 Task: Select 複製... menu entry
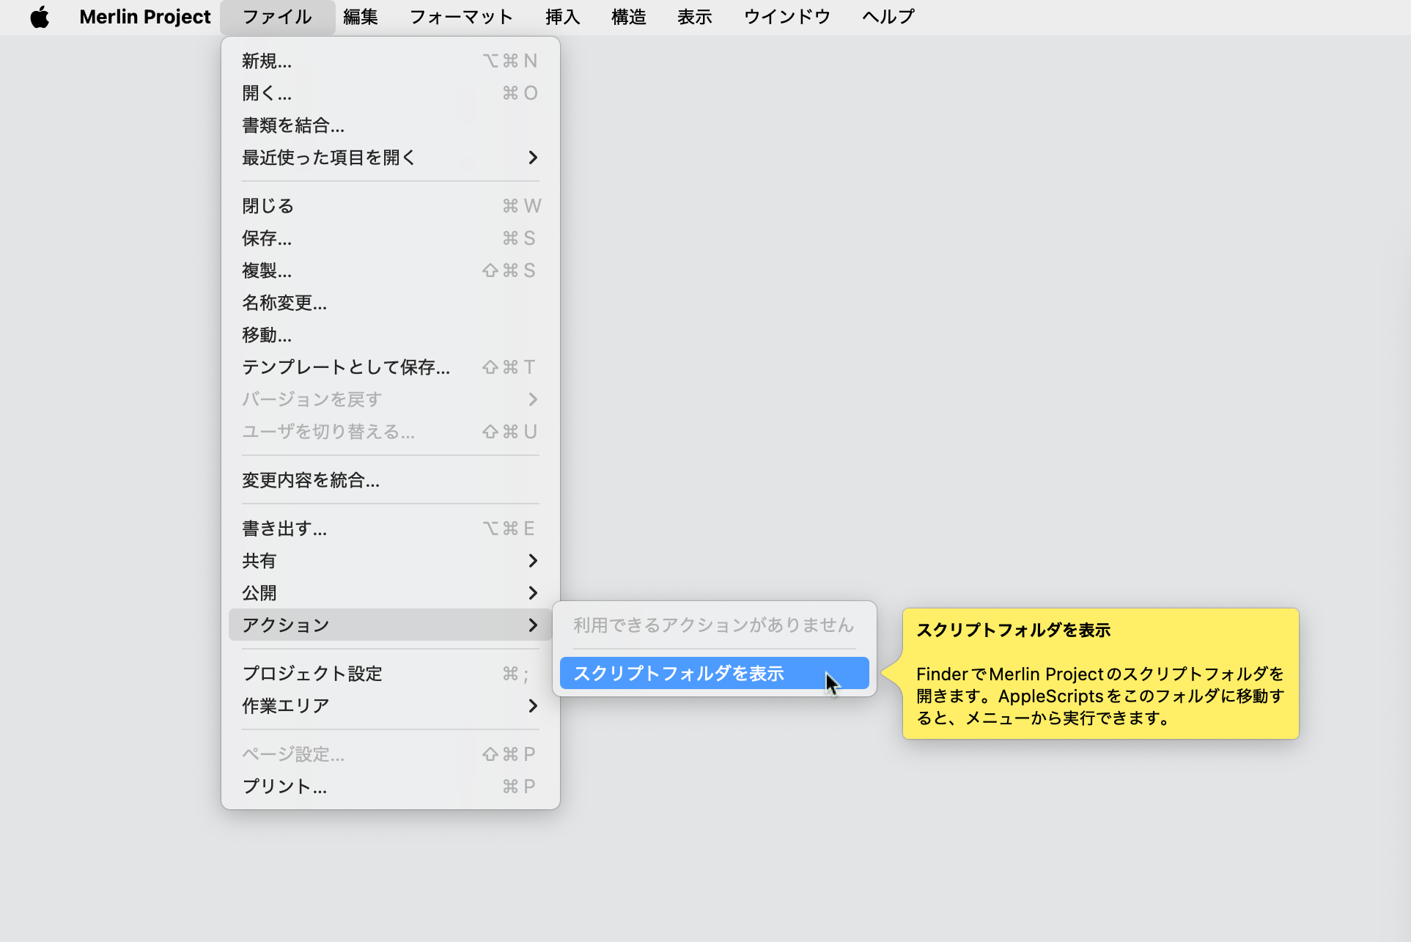[391, 271]
